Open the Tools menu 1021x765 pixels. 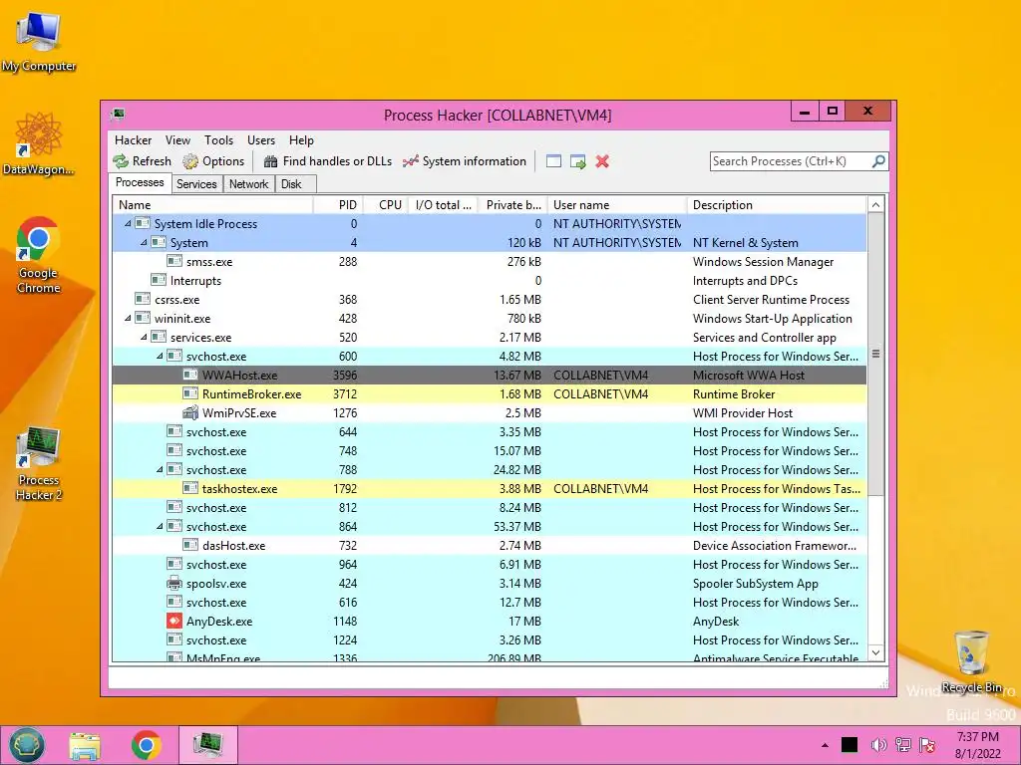[x=218, y=140]
